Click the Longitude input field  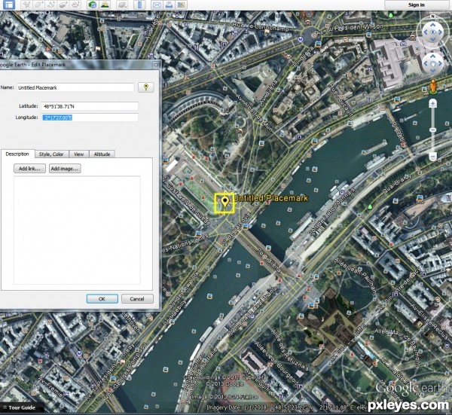pos(90,117)
